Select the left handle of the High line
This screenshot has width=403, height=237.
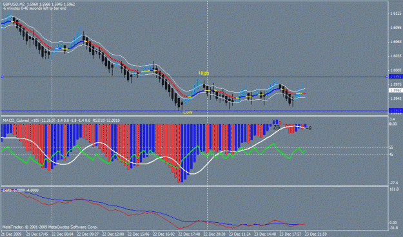[2, 77]
